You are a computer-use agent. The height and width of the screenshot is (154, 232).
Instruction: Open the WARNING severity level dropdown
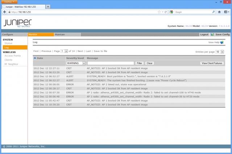pos(76,63)
